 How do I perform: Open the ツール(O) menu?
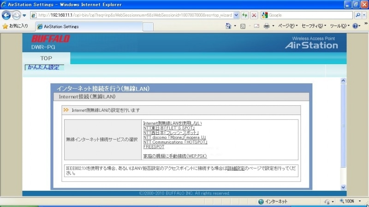(x=339, y=26)
